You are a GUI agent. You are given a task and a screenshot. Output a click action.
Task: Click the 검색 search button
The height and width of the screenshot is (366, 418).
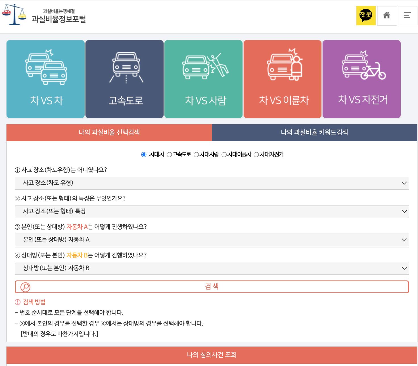(211, 287)
